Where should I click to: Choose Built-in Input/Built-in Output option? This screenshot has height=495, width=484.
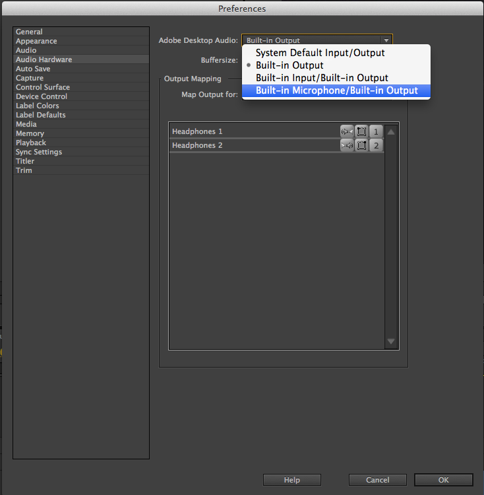[336, 78]
